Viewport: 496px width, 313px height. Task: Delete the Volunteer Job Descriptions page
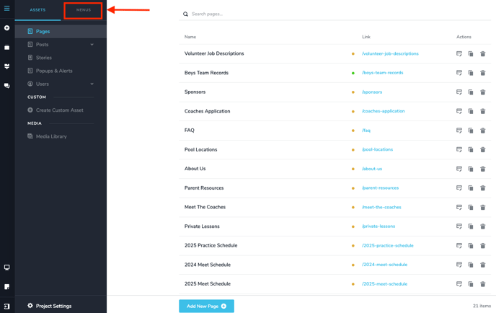483,54
